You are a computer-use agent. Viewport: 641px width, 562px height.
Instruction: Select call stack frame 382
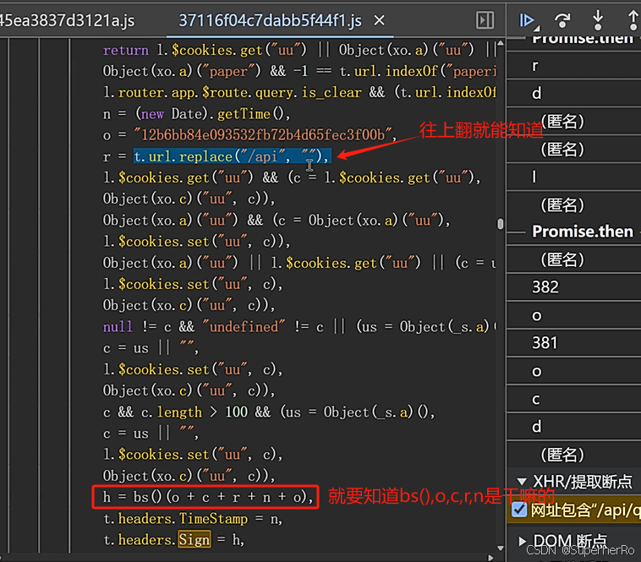(x=573, y=287)
